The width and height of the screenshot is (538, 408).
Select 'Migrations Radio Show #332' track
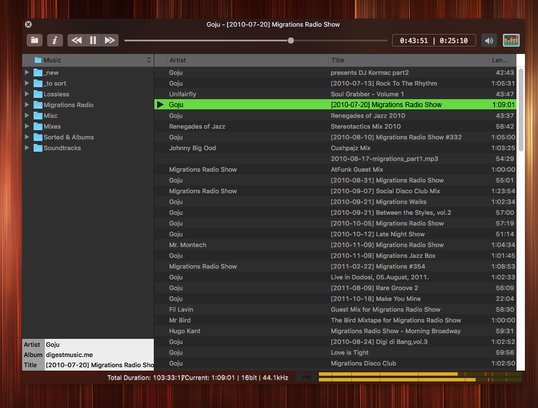coord(335,137)
